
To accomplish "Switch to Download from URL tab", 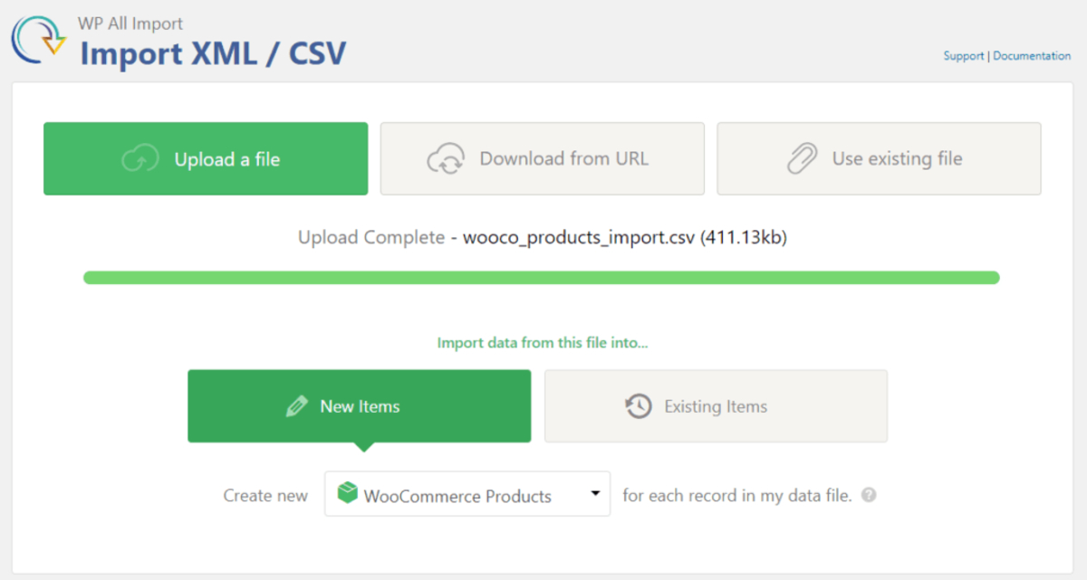I will 542,159.
